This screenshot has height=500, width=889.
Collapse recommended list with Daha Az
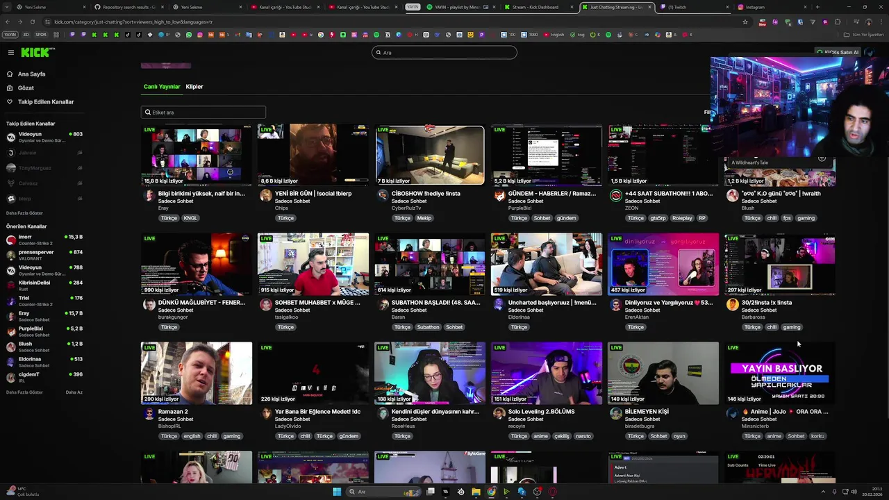[x=74, y=392]
